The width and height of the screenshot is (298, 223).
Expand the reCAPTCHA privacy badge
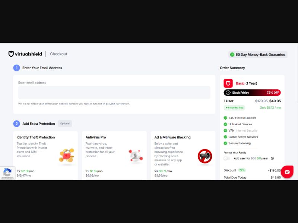coord(7,173)
